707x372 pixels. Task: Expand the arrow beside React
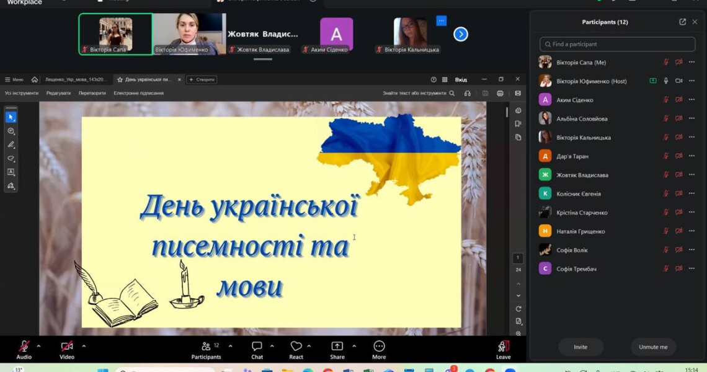coord(309,347)
